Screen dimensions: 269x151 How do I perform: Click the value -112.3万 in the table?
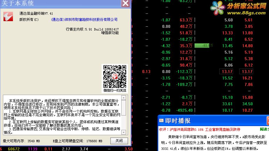click(184, 72)
